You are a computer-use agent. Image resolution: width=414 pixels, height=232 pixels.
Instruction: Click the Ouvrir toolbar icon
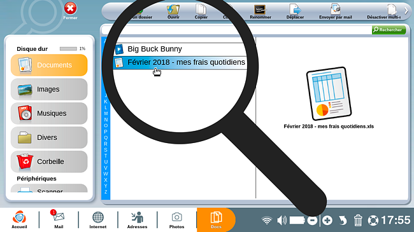[x=173, y=11]
